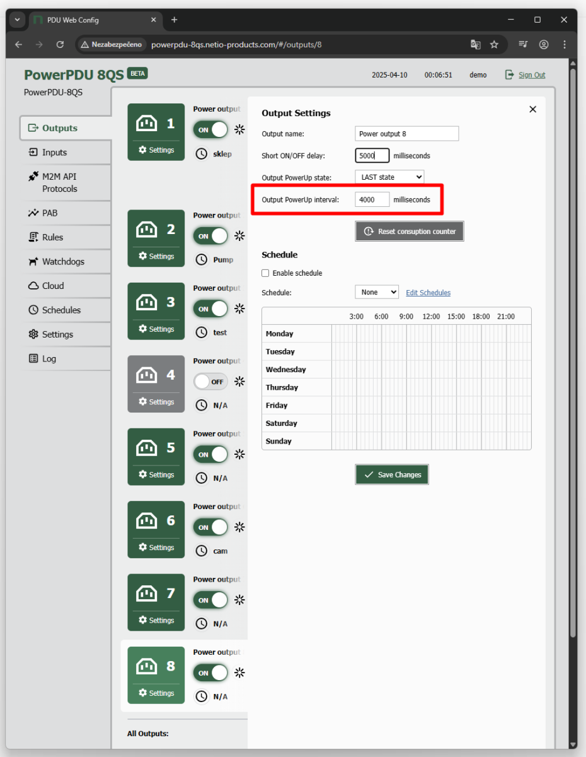Viewport: 586px width, 757px height.
Task: Click the output 1 socket icon
Action: 147,124
